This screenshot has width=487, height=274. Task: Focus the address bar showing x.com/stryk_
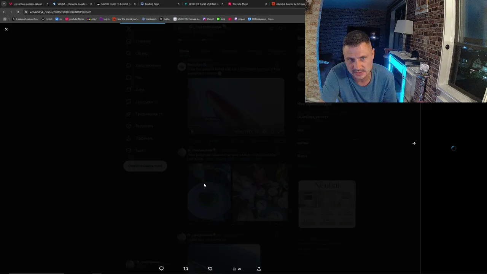pos(164,12)
